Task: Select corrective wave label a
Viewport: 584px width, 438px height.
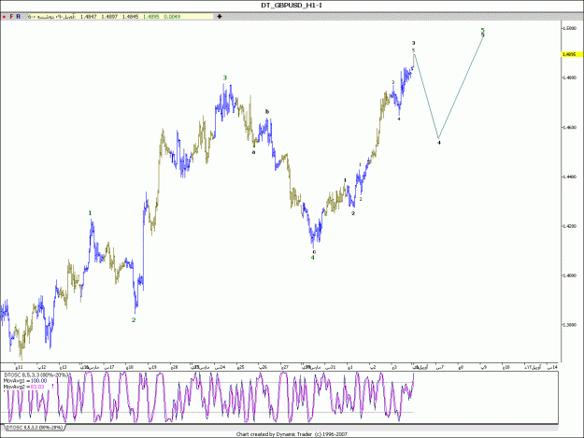Action: coord(253,152)
